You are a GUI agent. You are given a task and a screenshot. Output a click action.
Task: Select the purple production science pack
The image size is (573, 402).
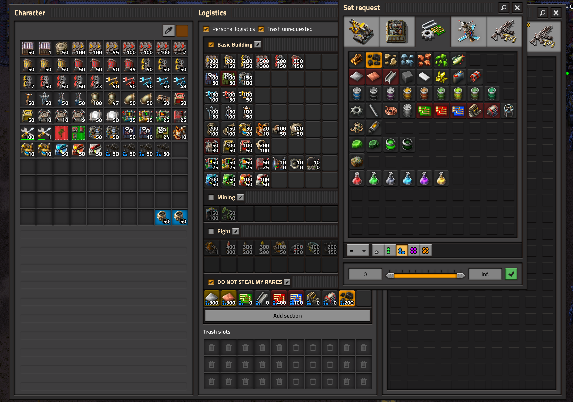424,179
